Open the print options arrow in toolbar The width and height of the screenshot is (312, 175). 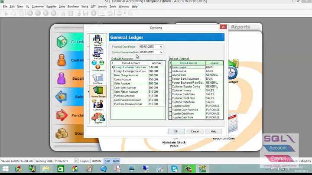pyautogui.click(x=125, y=13)
